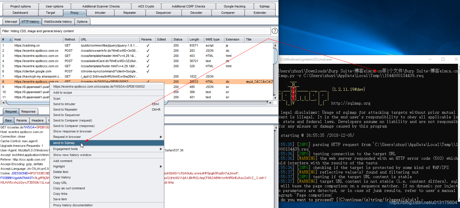Expand the Highlight submenu

[x=161, y=166]
